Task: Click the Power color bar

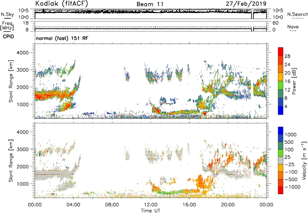Action: [x=281, y=81]
